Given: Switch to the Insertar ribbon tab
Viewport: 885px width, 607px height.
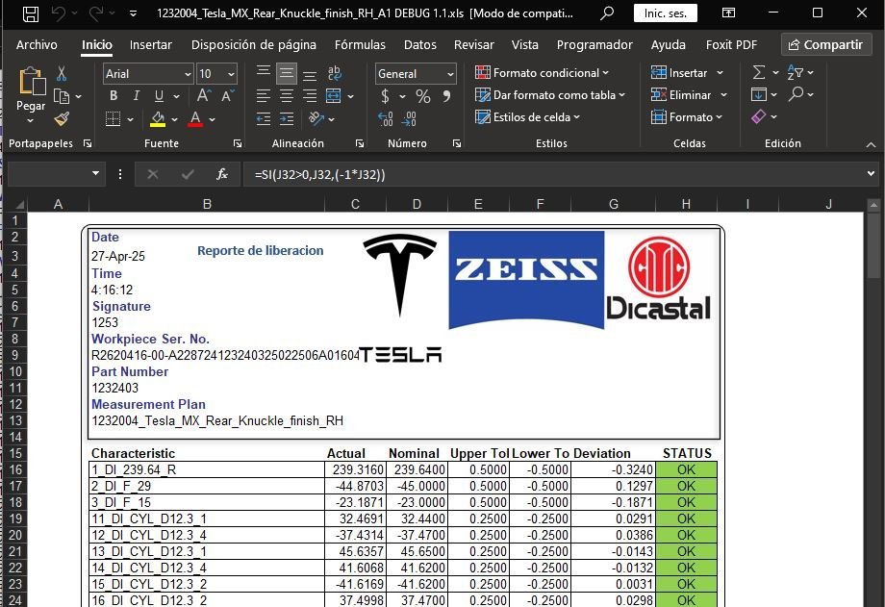Looking at the screenshot, I should [151, 44].
